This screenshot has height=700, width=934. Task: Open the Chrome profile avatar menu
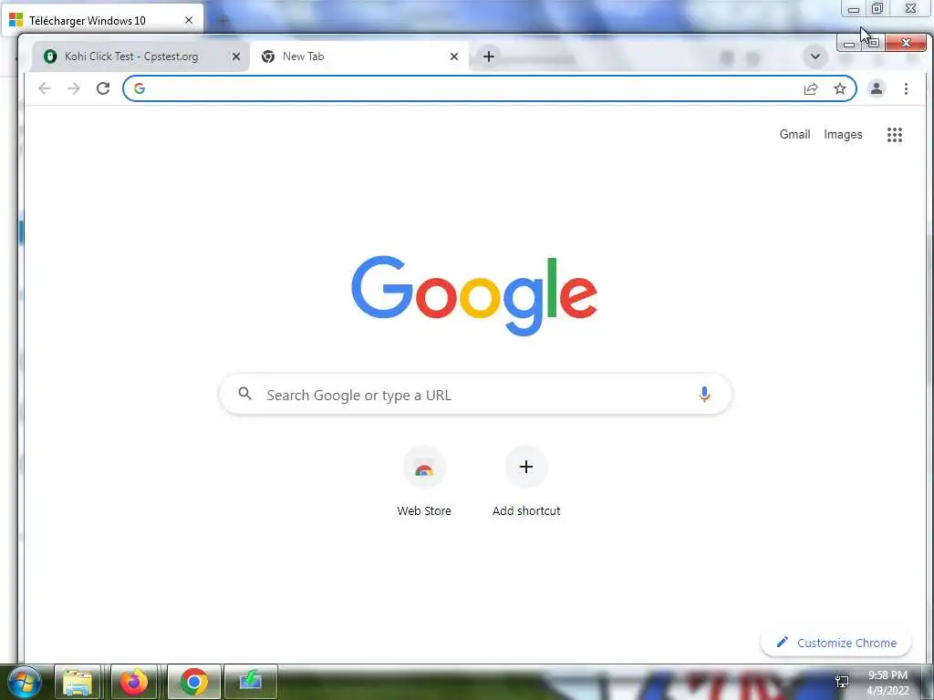point(877,88)
